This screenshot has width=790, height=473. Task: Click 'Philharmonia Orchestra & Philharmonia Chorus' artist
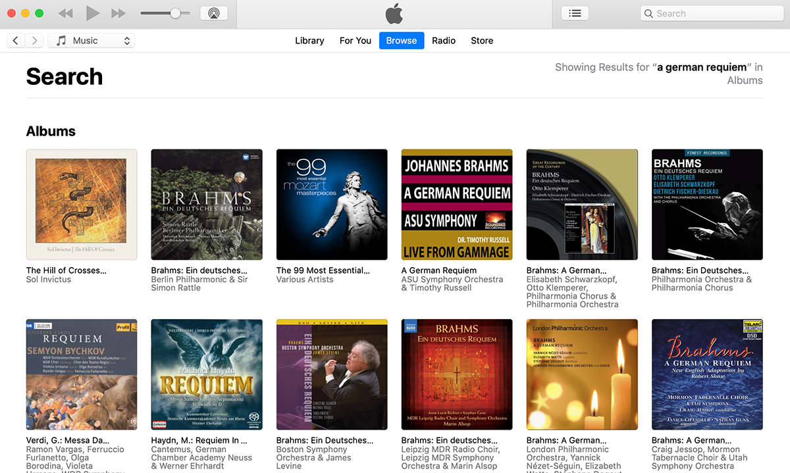pyautogui.click(x=702, y=284)
